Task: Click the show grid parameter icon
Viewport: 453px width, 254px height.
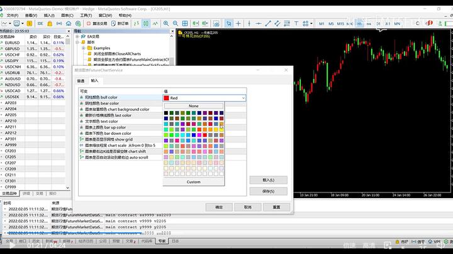Action: point(81,139)
